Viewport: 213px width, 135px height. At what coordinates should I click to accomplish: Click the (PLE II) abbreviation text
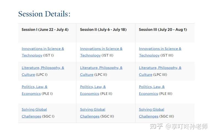click(x=106, y=94)
